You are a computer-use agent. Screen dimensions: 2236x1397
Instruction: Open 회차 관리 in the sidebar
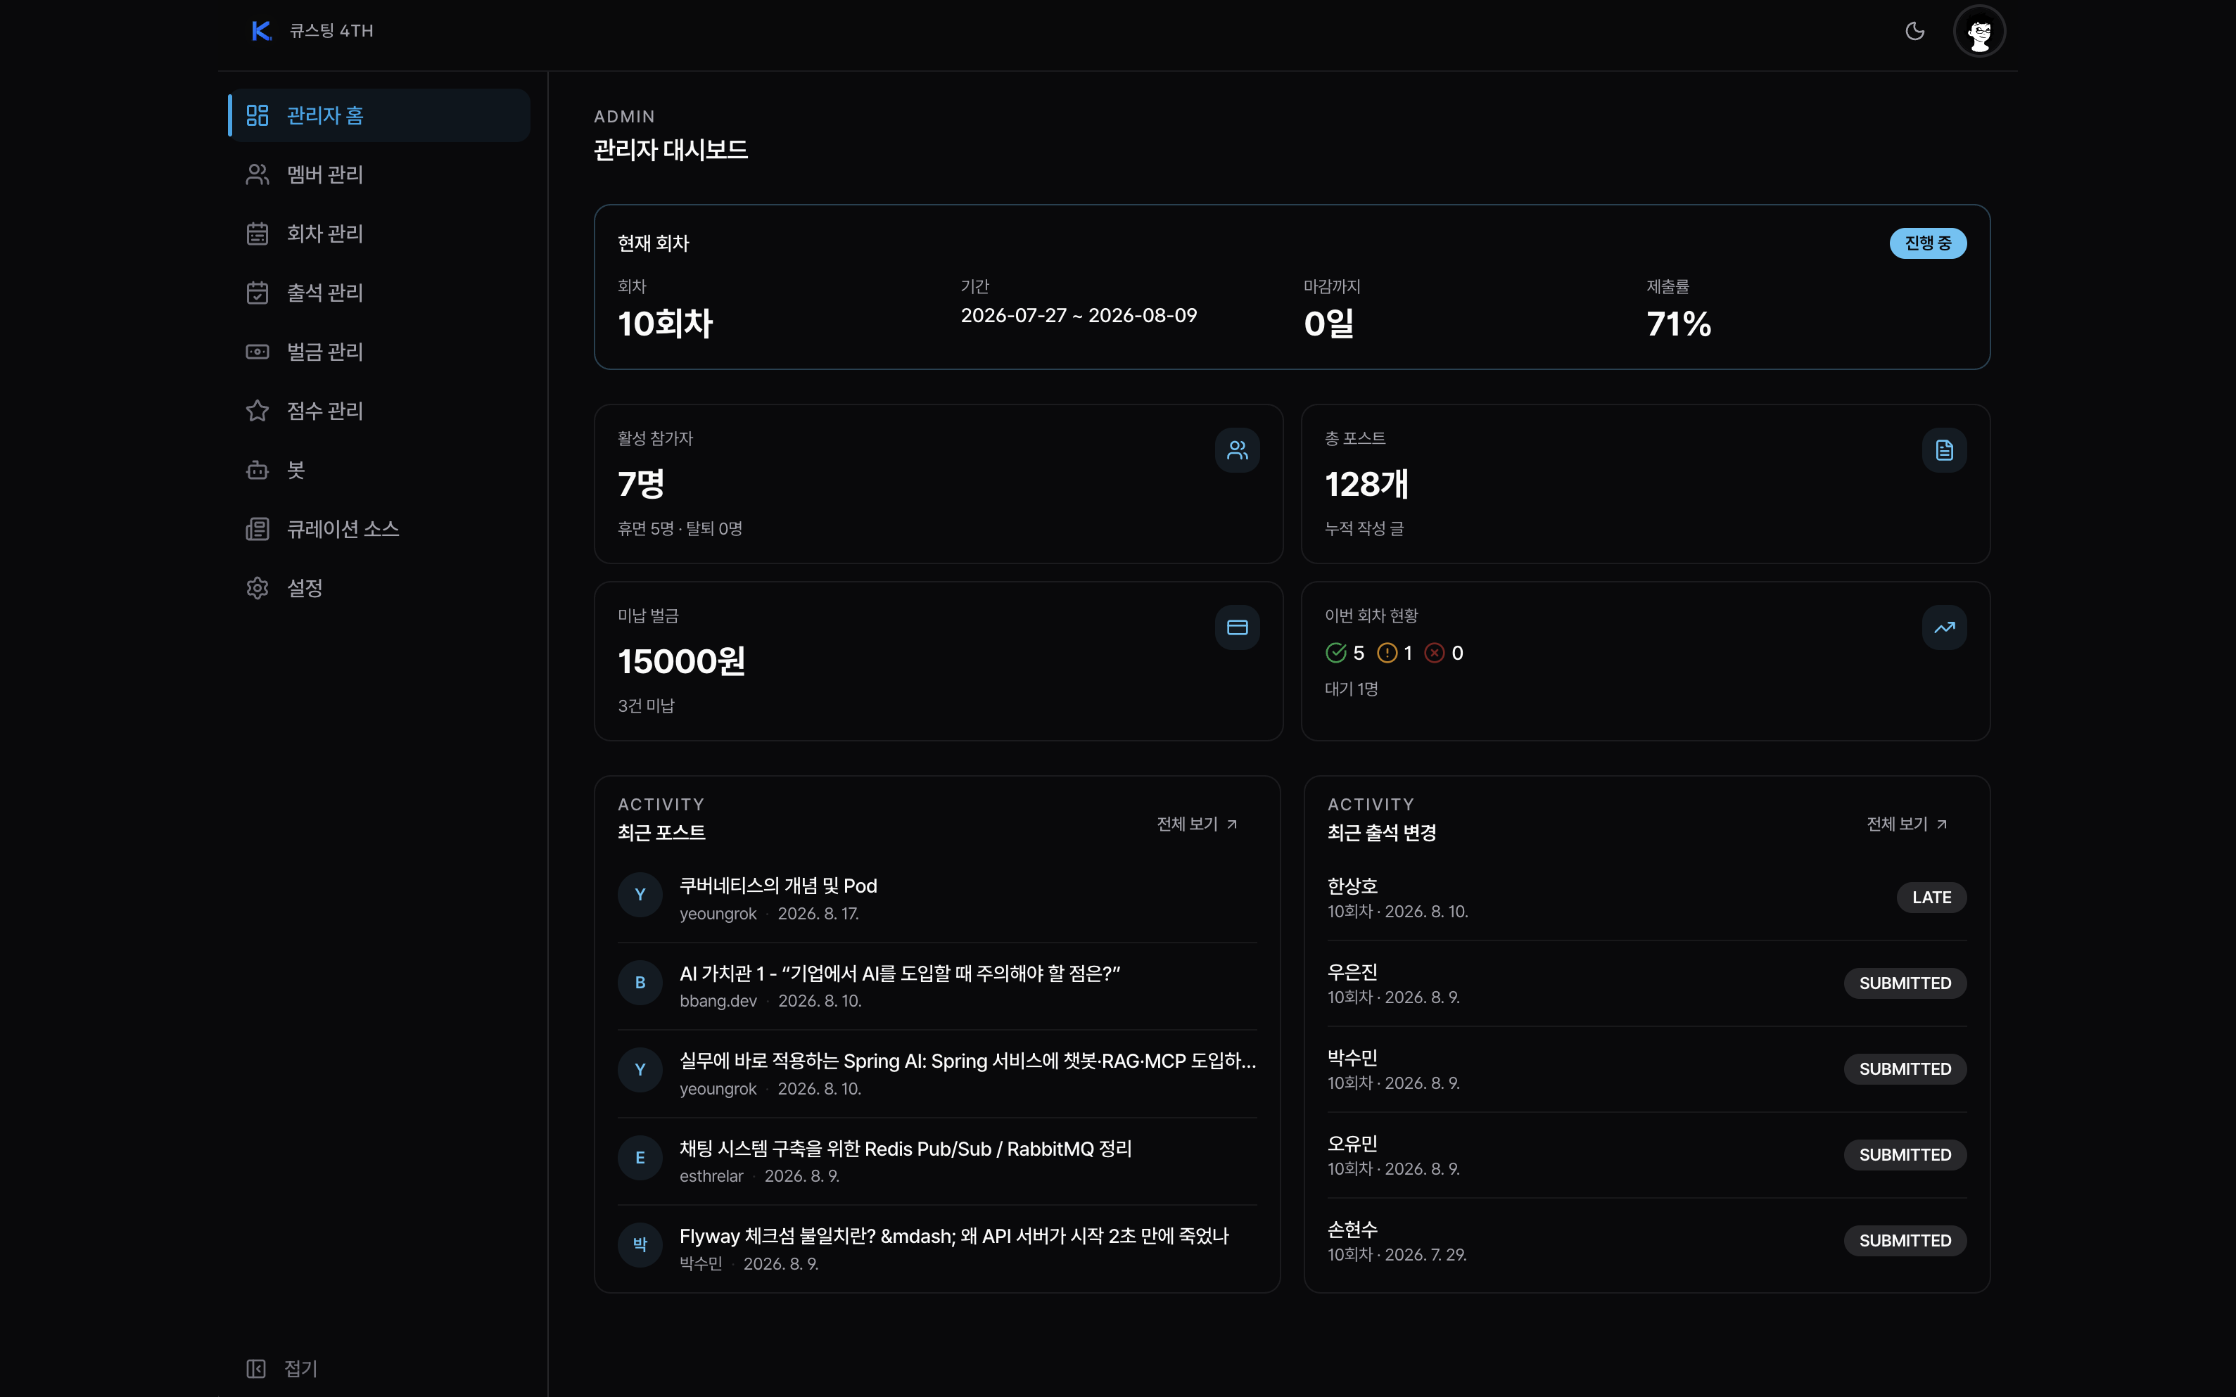coord(380,234)
